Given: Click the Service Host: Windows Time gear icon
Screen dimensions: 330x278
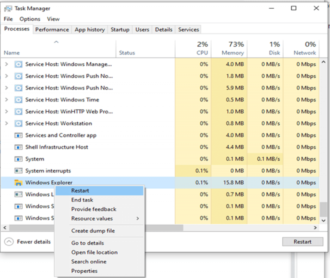Looking at the screenshot, I should coord(18,100).
